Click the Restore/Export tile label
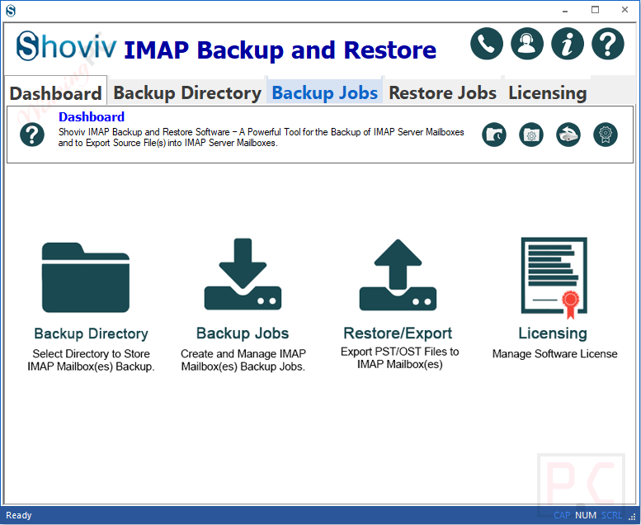641x525 pixels. [x=398, y=333]
